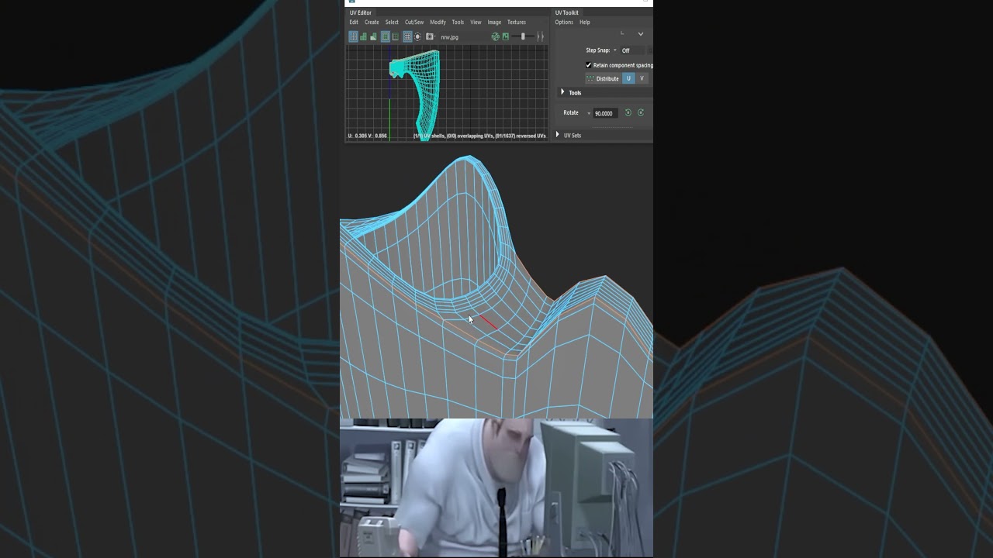
Task: Click the collapse chevron in UV Toolkit
Action: click(640, 34)
